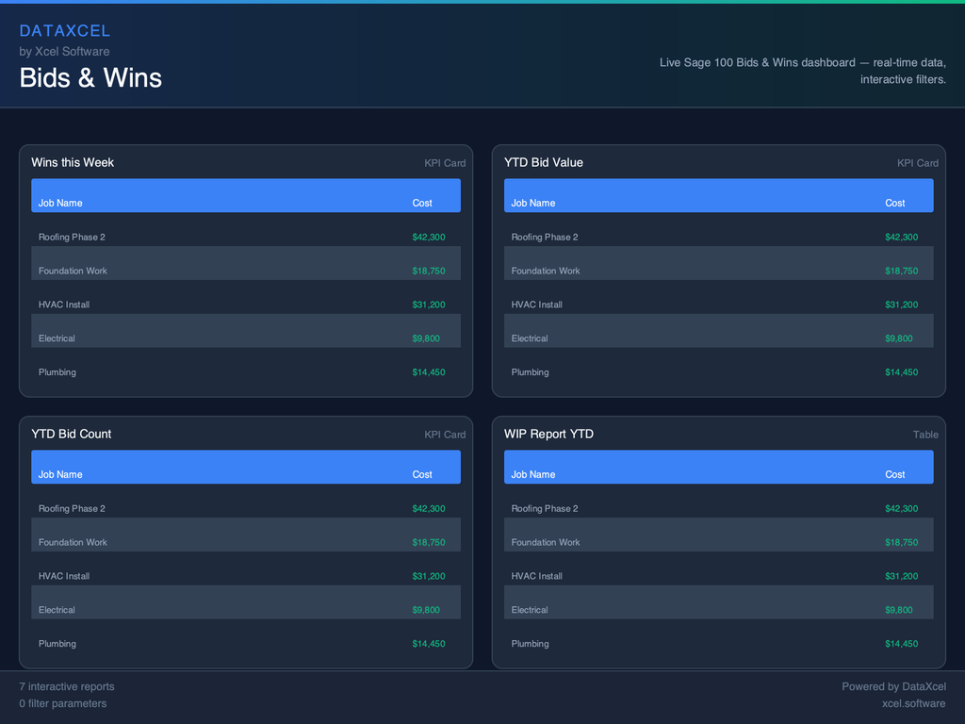Image resolution: width=965 pixels, height=724 pixels.
Task: Click the Table label on WIP Report YTD
Action: click(x=925, y=435)
